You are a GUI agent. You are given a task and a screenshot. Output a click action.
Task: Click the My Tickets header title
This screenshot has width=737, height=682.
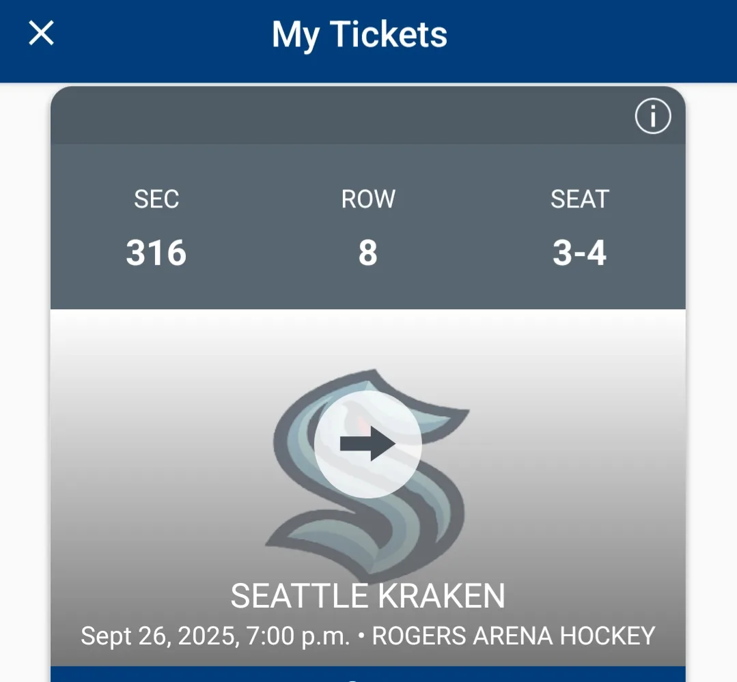(359, 34)
